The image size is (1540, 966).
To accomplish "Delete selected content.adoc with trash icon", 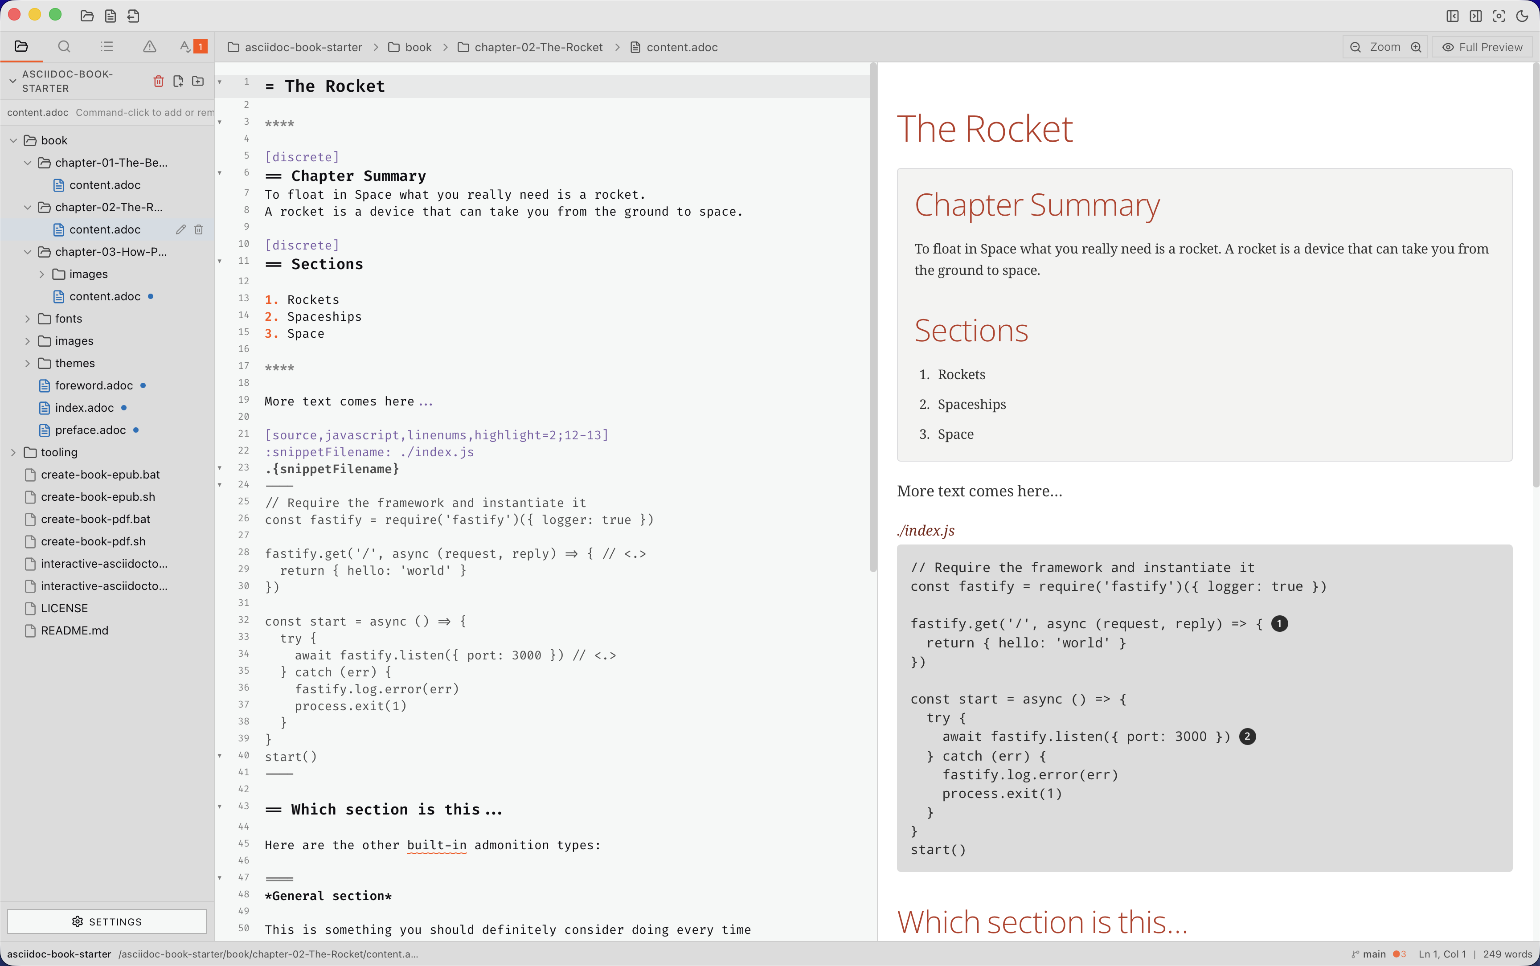I will pos(199,229).
